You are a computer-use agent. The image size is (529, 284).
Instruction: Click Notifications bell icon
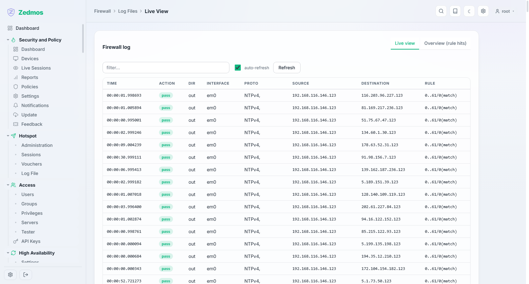click(16, 105)
